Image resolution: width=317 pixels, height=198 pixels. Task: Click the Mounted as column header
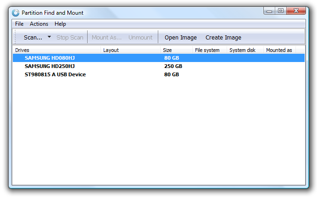tap(279, 50)
